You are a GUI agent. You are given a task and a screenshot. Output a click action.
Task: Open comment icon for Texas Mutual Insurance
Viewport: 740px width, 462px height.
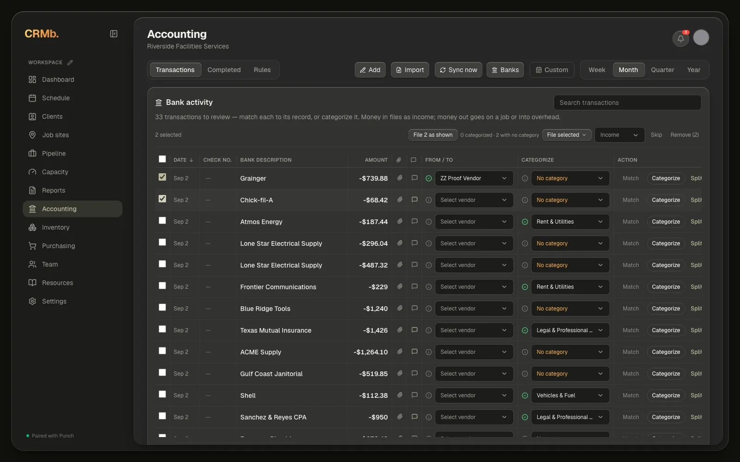(414, 330)
